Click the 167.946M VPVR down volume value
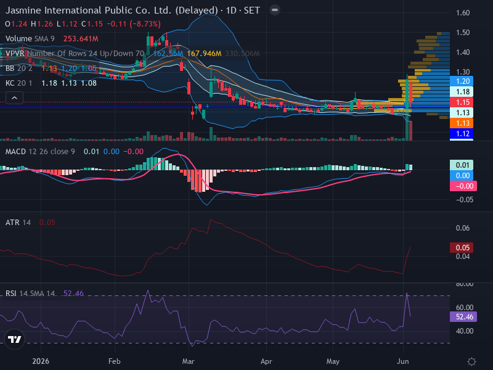 coord(204,54)
